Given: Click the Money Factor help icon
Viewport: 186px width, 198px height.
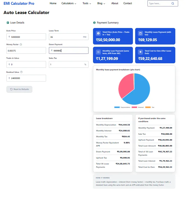Looking at the screenshot, I should click(21, 45).
